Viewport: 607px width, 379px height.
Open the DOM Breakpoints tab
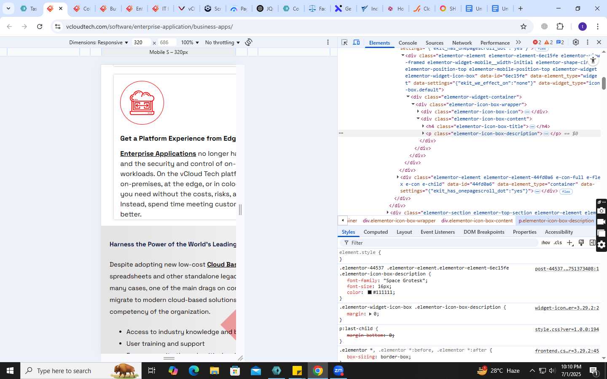click(484, 232)
